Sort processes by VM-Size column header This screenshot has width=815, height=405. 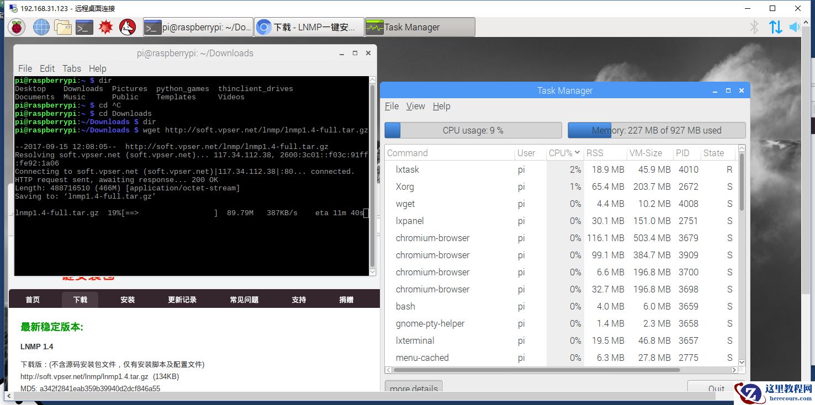pos(649,153)
